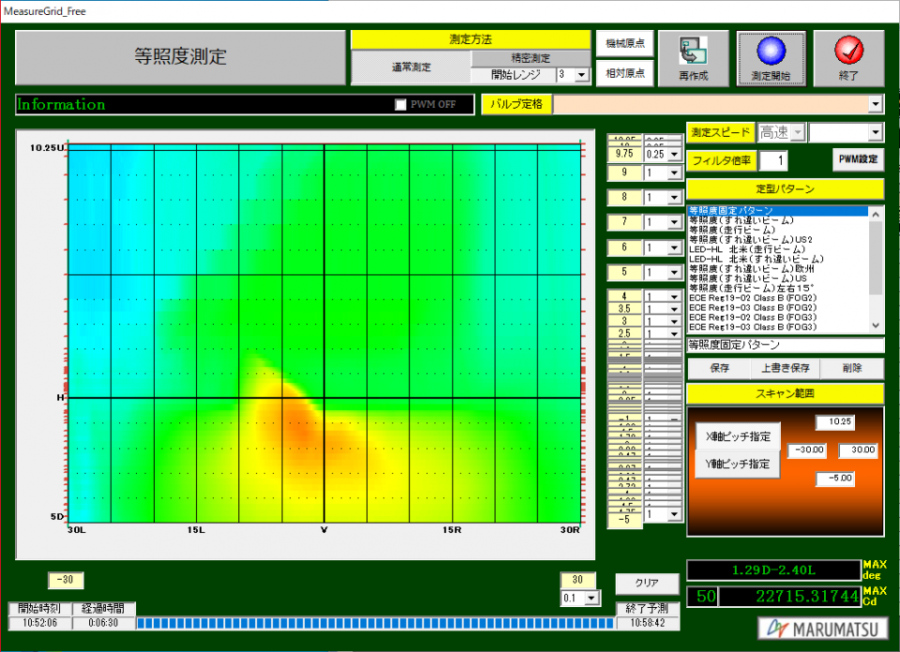The image size is (900, 652).
Task: Click the 保存 save button
Action: coord(719,368)
